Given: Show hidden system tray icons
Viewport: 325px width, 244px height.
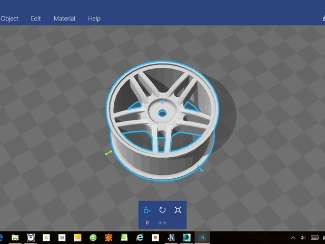Looking at the screenshot, I should click(x=293, y=238).
